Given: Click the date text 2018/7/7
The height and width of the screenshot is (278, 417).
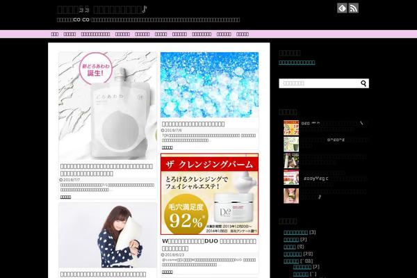Looking at the screenshot, I should click(x=72, y=180).
